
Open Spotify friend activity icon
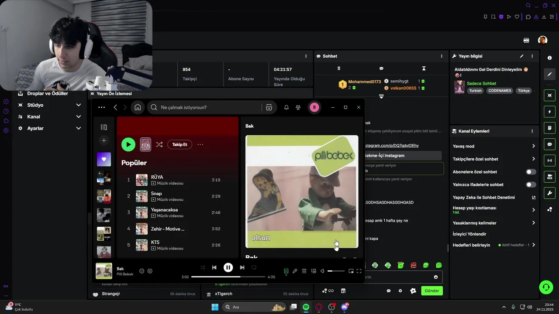[298, 107]
